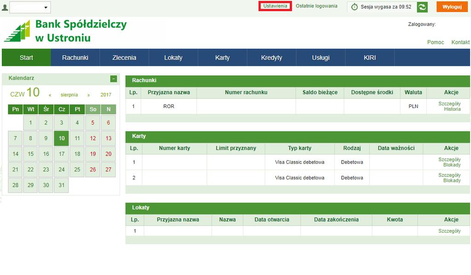Open Szczegóły for card 2

click(x=449, y=175)
